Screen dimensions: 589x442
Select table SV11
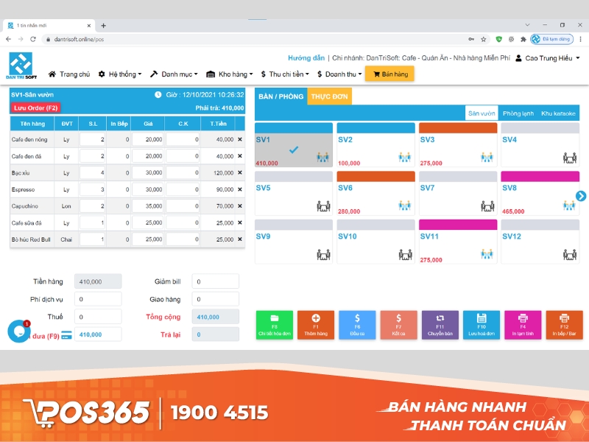tap(458, 242)
